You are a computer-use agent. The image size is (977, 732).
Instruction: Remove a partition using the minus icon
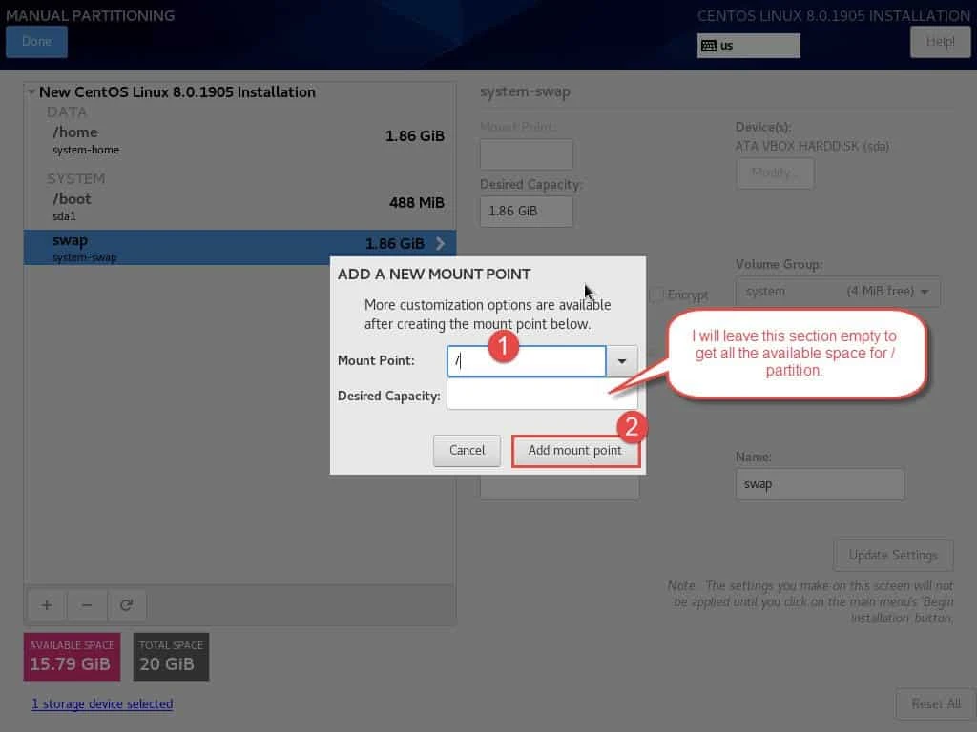tap(87, 605)
